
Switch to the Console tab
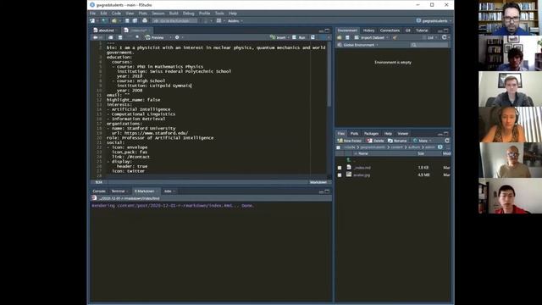pos(99,191)
